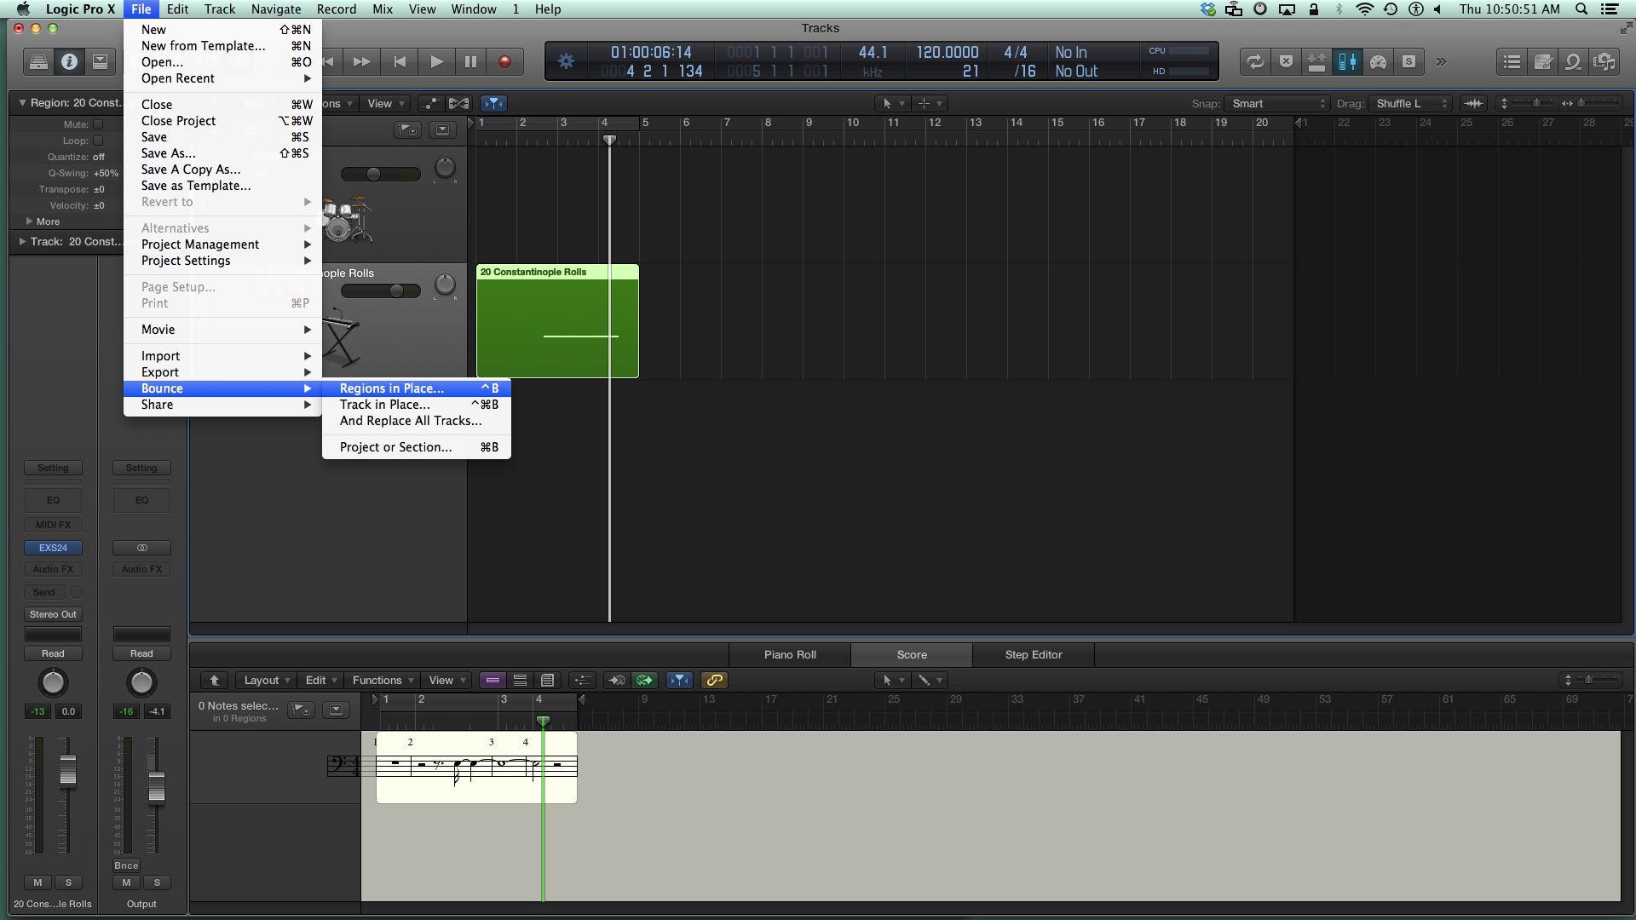The height and width of the screenshot is (920, 1636).
Task: Click the Score editor up-arrow button
Action: click(215, 680)
